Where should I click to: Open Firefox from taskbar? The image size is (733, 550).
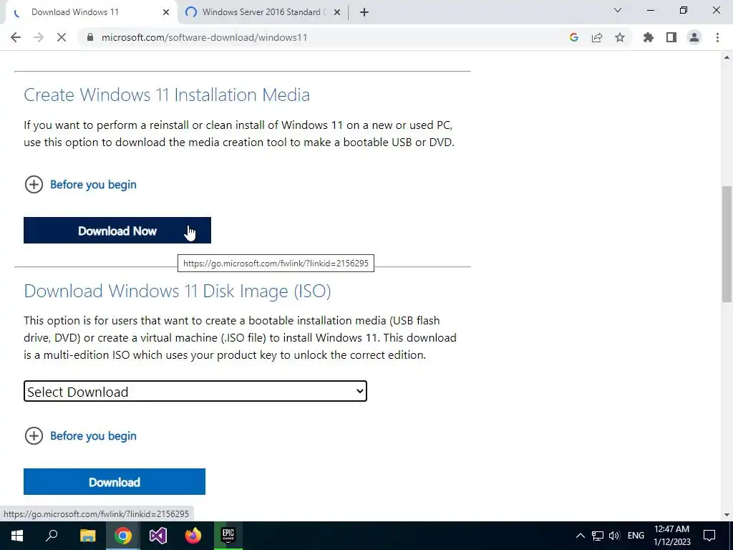(x=193, y=536)
